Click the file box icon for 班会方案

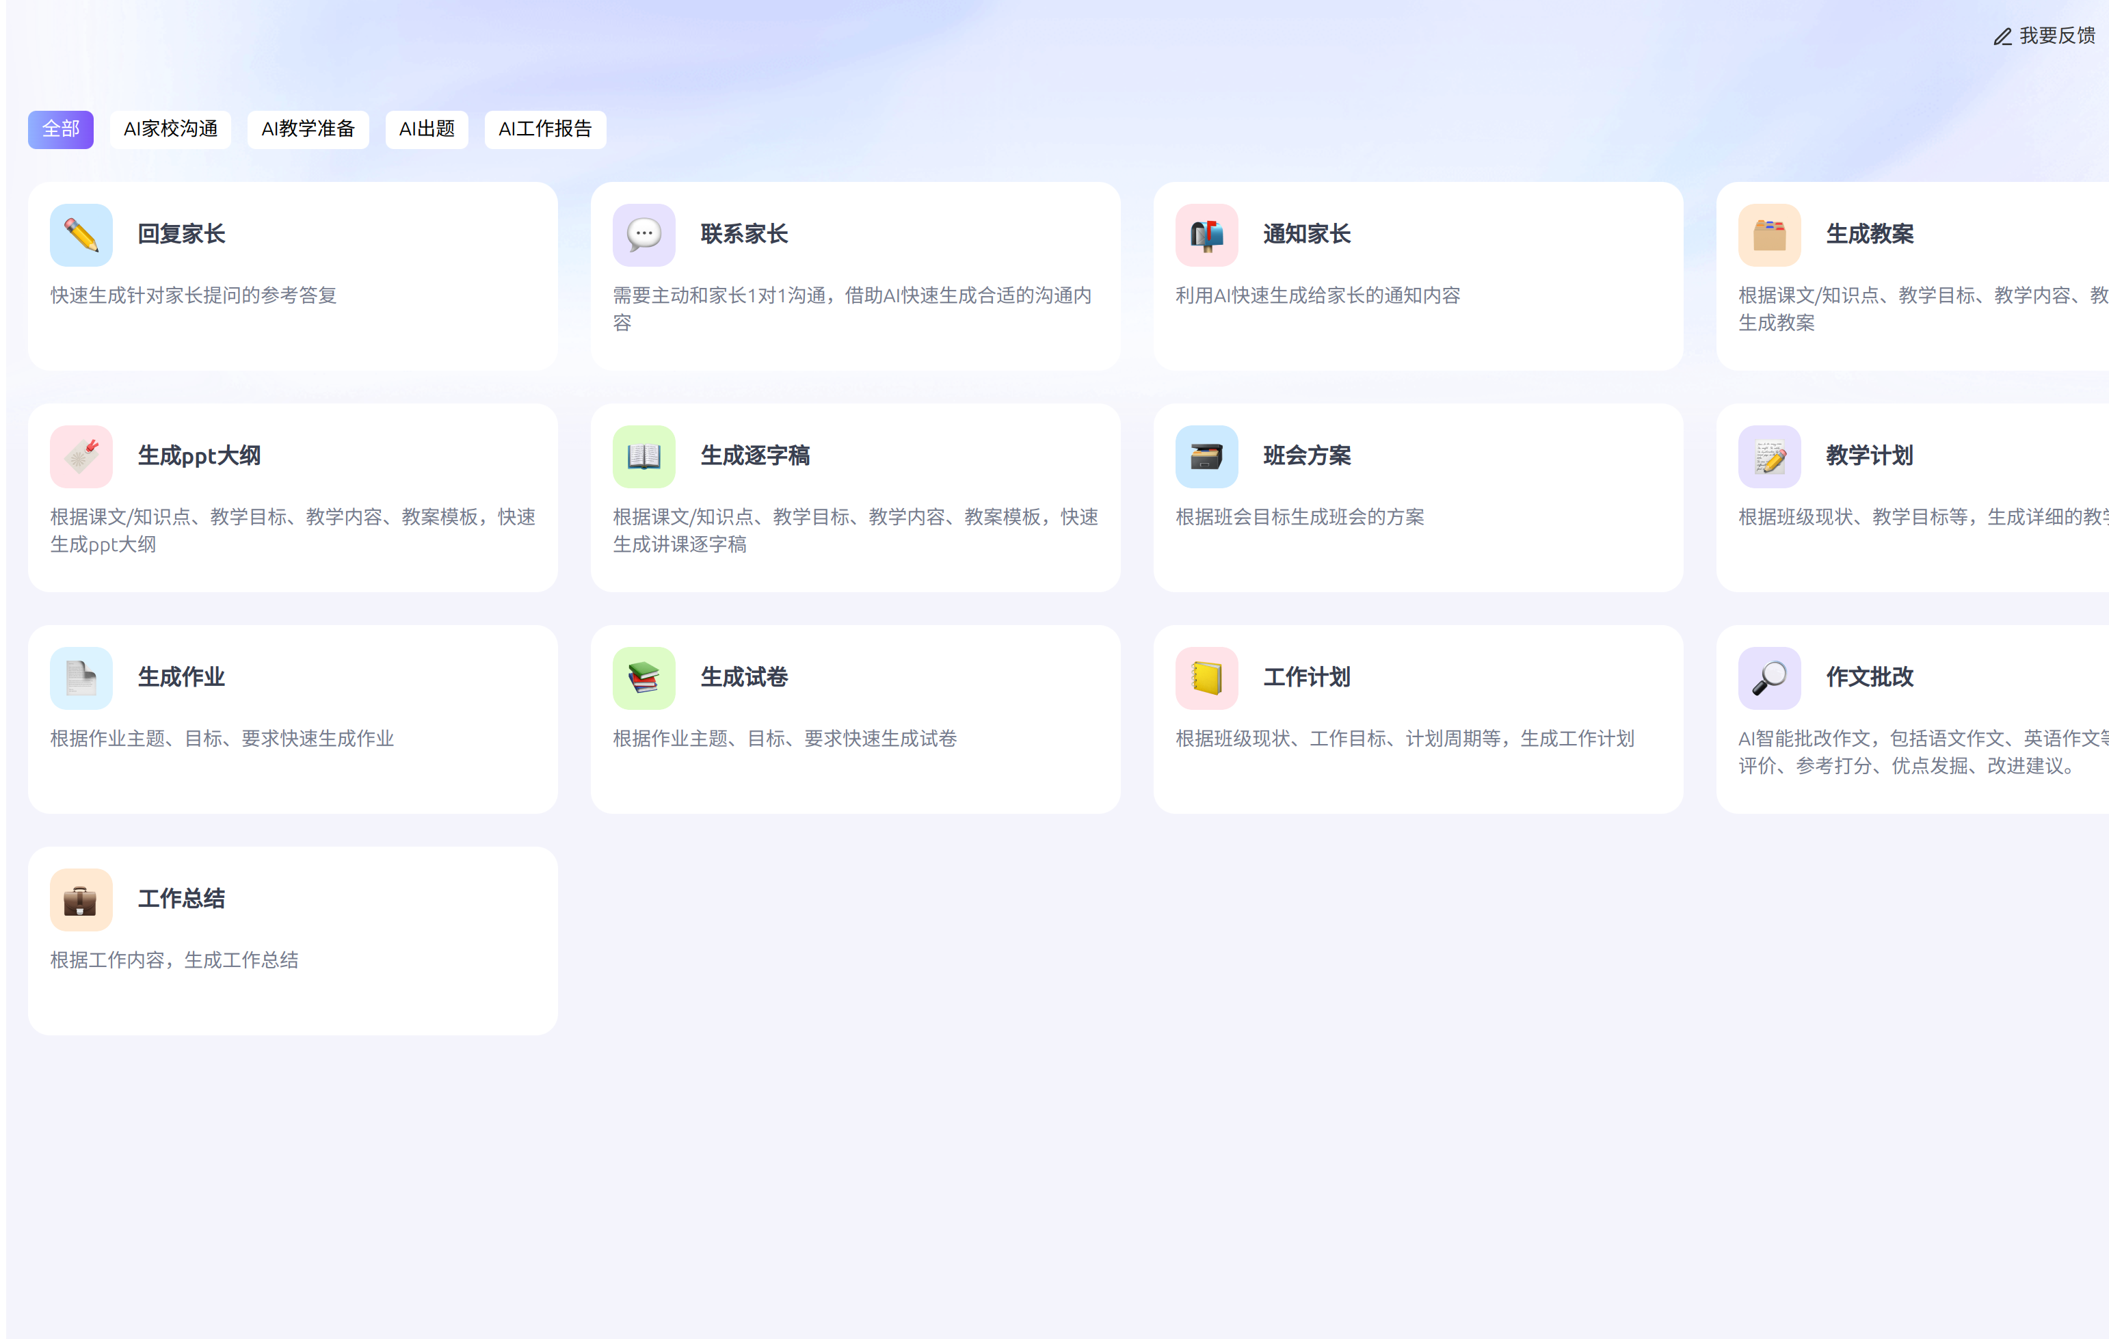[1206, 456]
